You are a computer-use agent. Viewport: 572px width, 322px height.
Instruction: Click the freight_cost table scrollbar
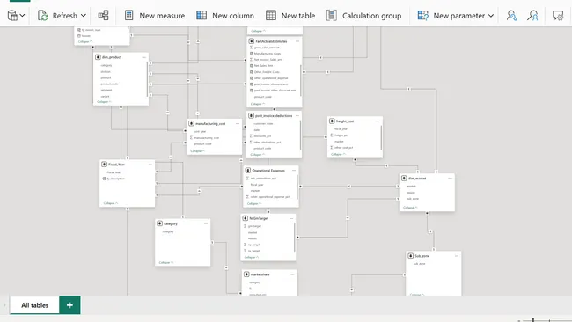point(381,137)
